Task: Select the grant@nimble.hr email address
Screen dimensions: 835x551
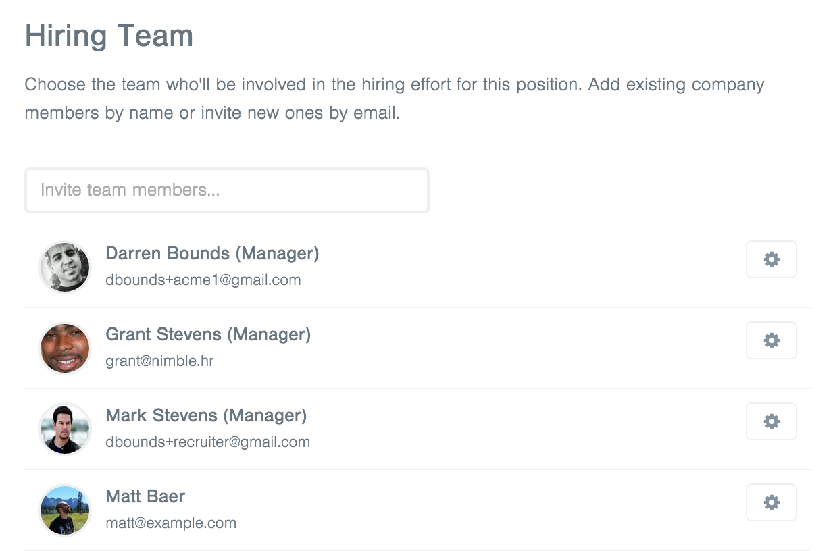Action: pos(159,361)
